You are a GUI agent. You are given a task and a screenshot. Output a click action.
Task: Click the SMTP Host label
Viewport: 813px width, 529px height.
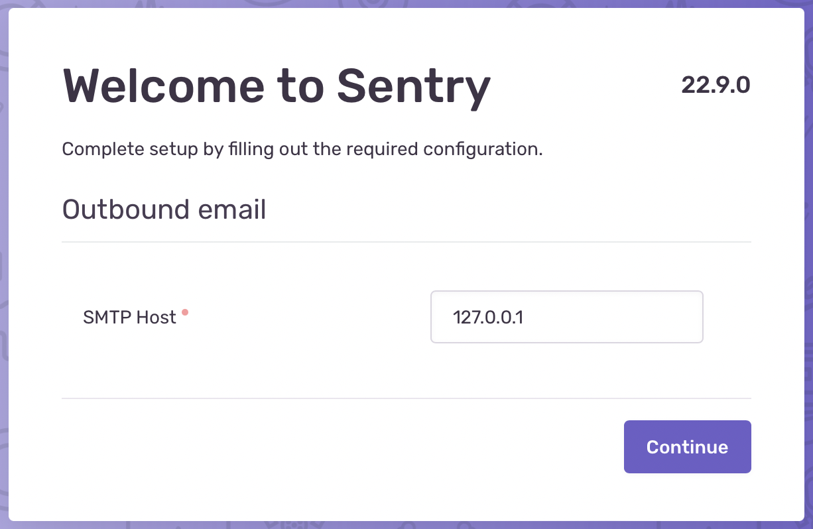(129, 318)
